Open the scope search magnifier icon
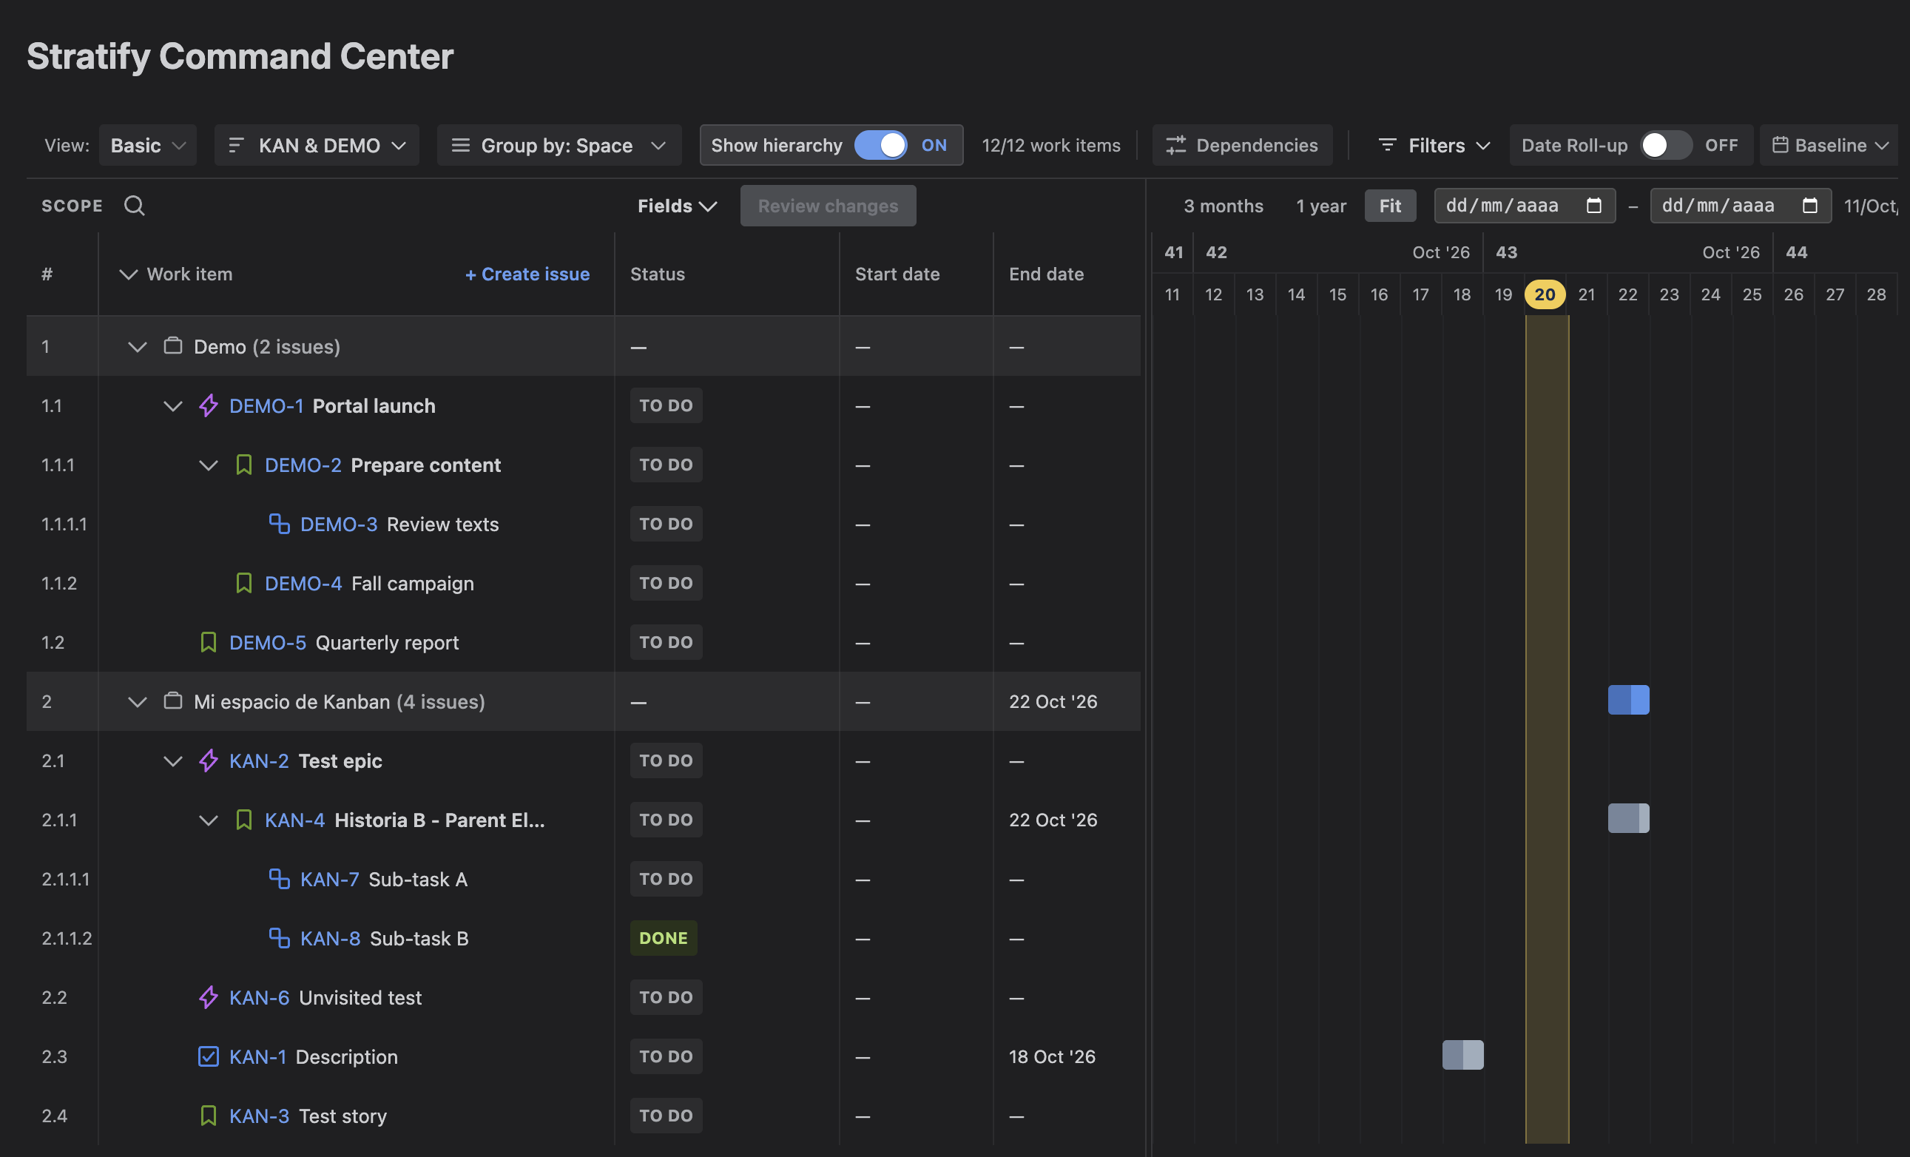 pos(134,206)
